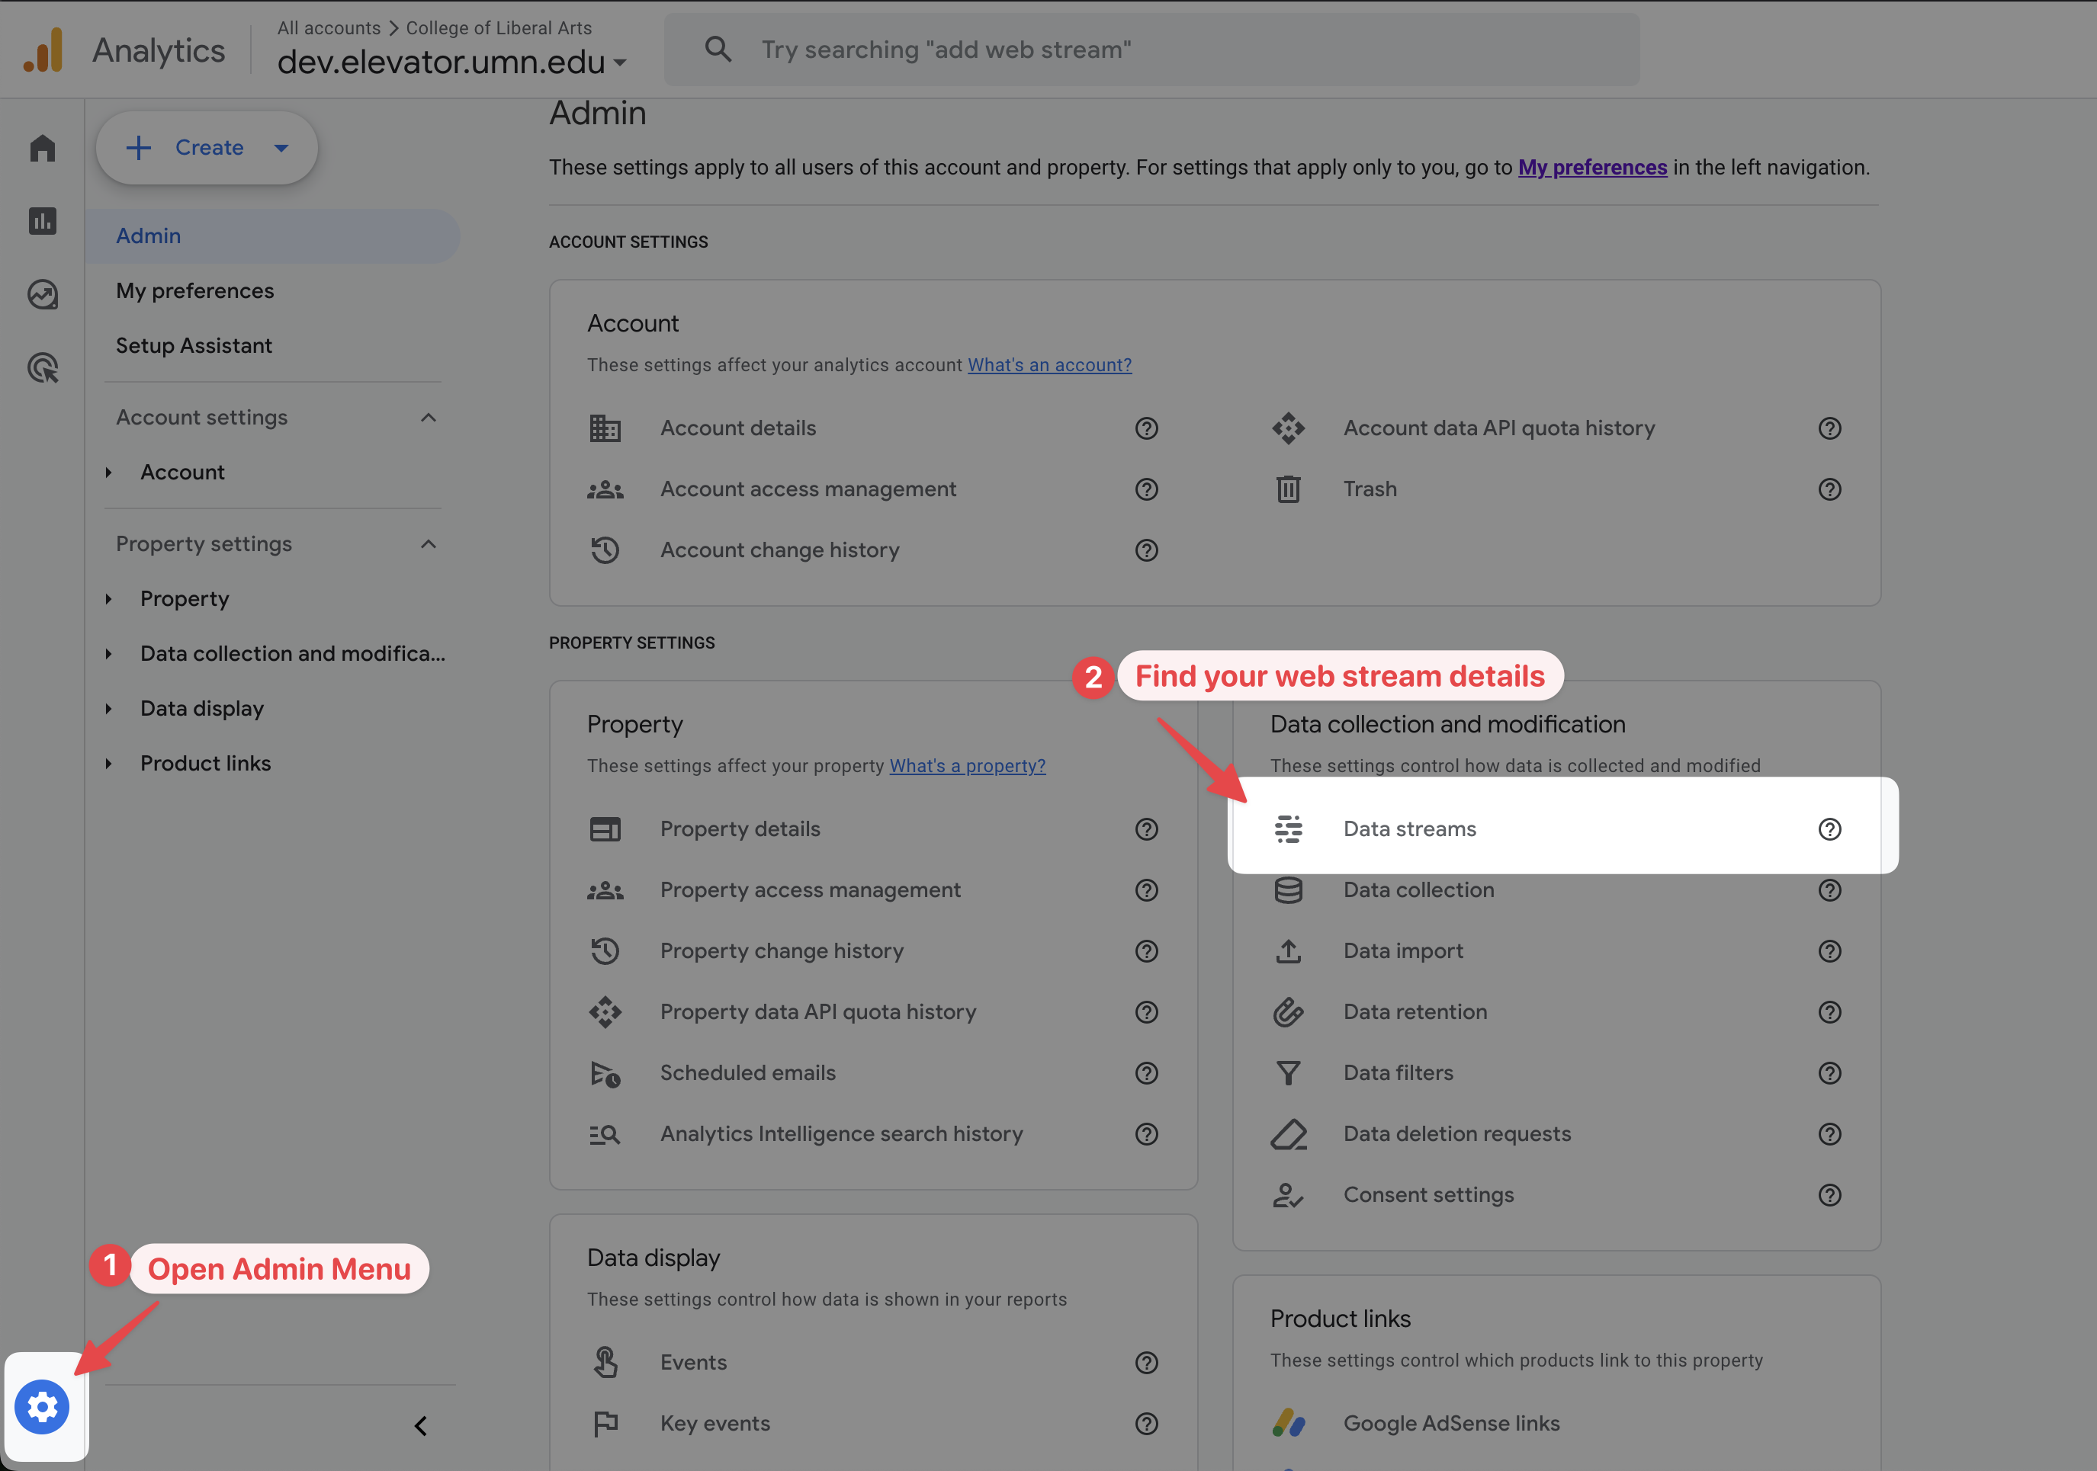
Task: Click the search magnifier icon
Action: point(718,50)
